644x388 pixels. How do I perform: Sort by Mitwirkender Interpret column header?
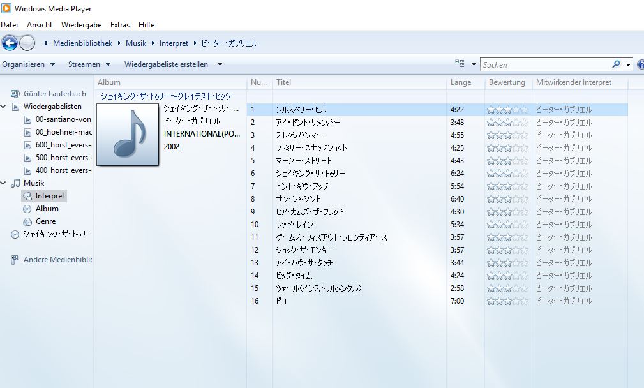(x=580, y=82)
